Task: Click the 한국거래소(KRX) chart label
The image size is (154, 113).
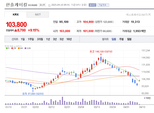Action: coord(13,46)
